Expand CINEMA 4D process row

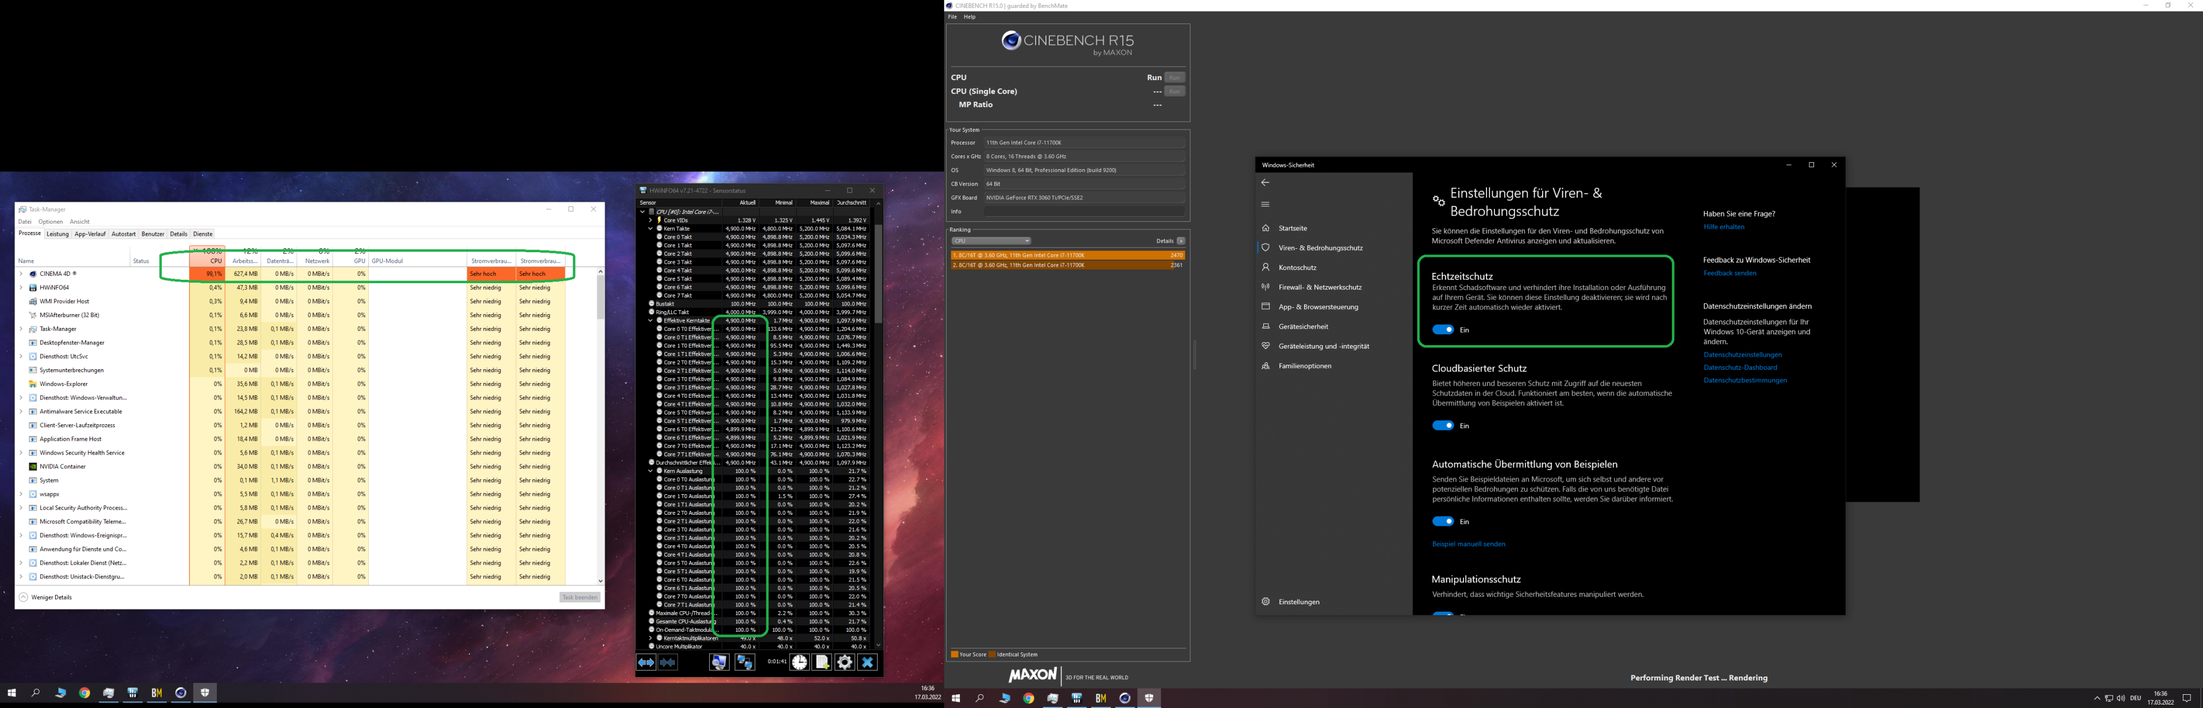(x=21, y=275)
